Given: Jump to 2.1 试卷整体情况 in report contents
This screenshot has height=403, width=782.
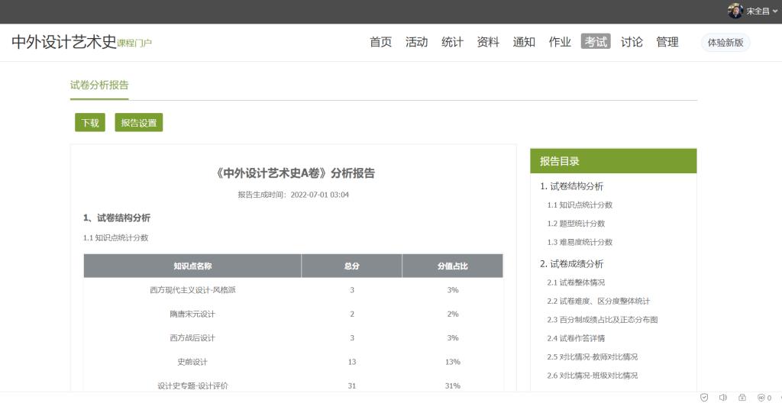Looking at the screenshot, I should click(x=577, y=282).
